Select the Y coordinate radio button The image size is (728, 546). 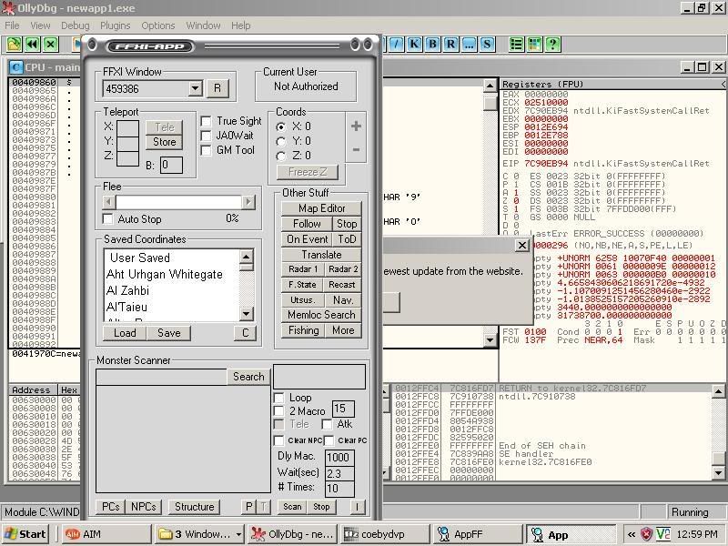(x=281, y=141)
